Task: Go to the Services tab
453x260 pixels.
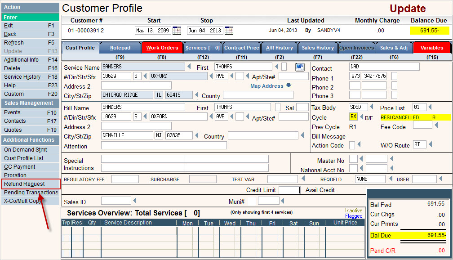Action: [x=203, y=48]
